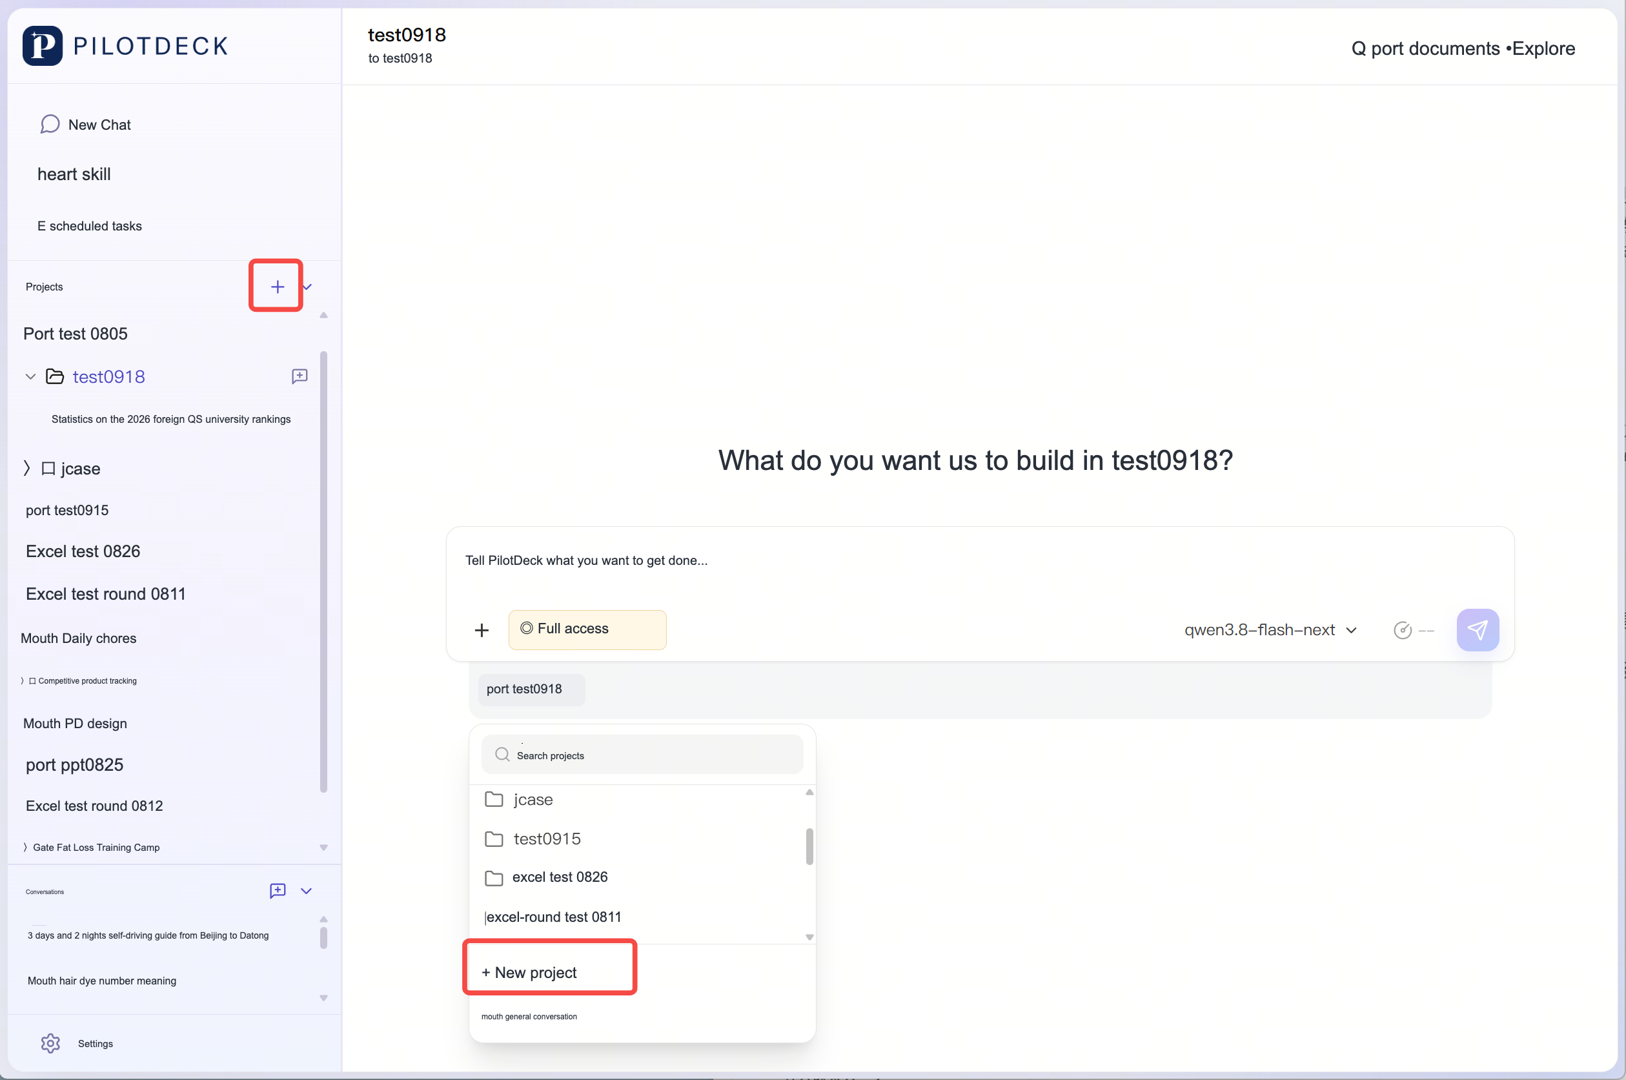
Task: Expand the jcase project in sidebar
Action: tap(27, 469)
